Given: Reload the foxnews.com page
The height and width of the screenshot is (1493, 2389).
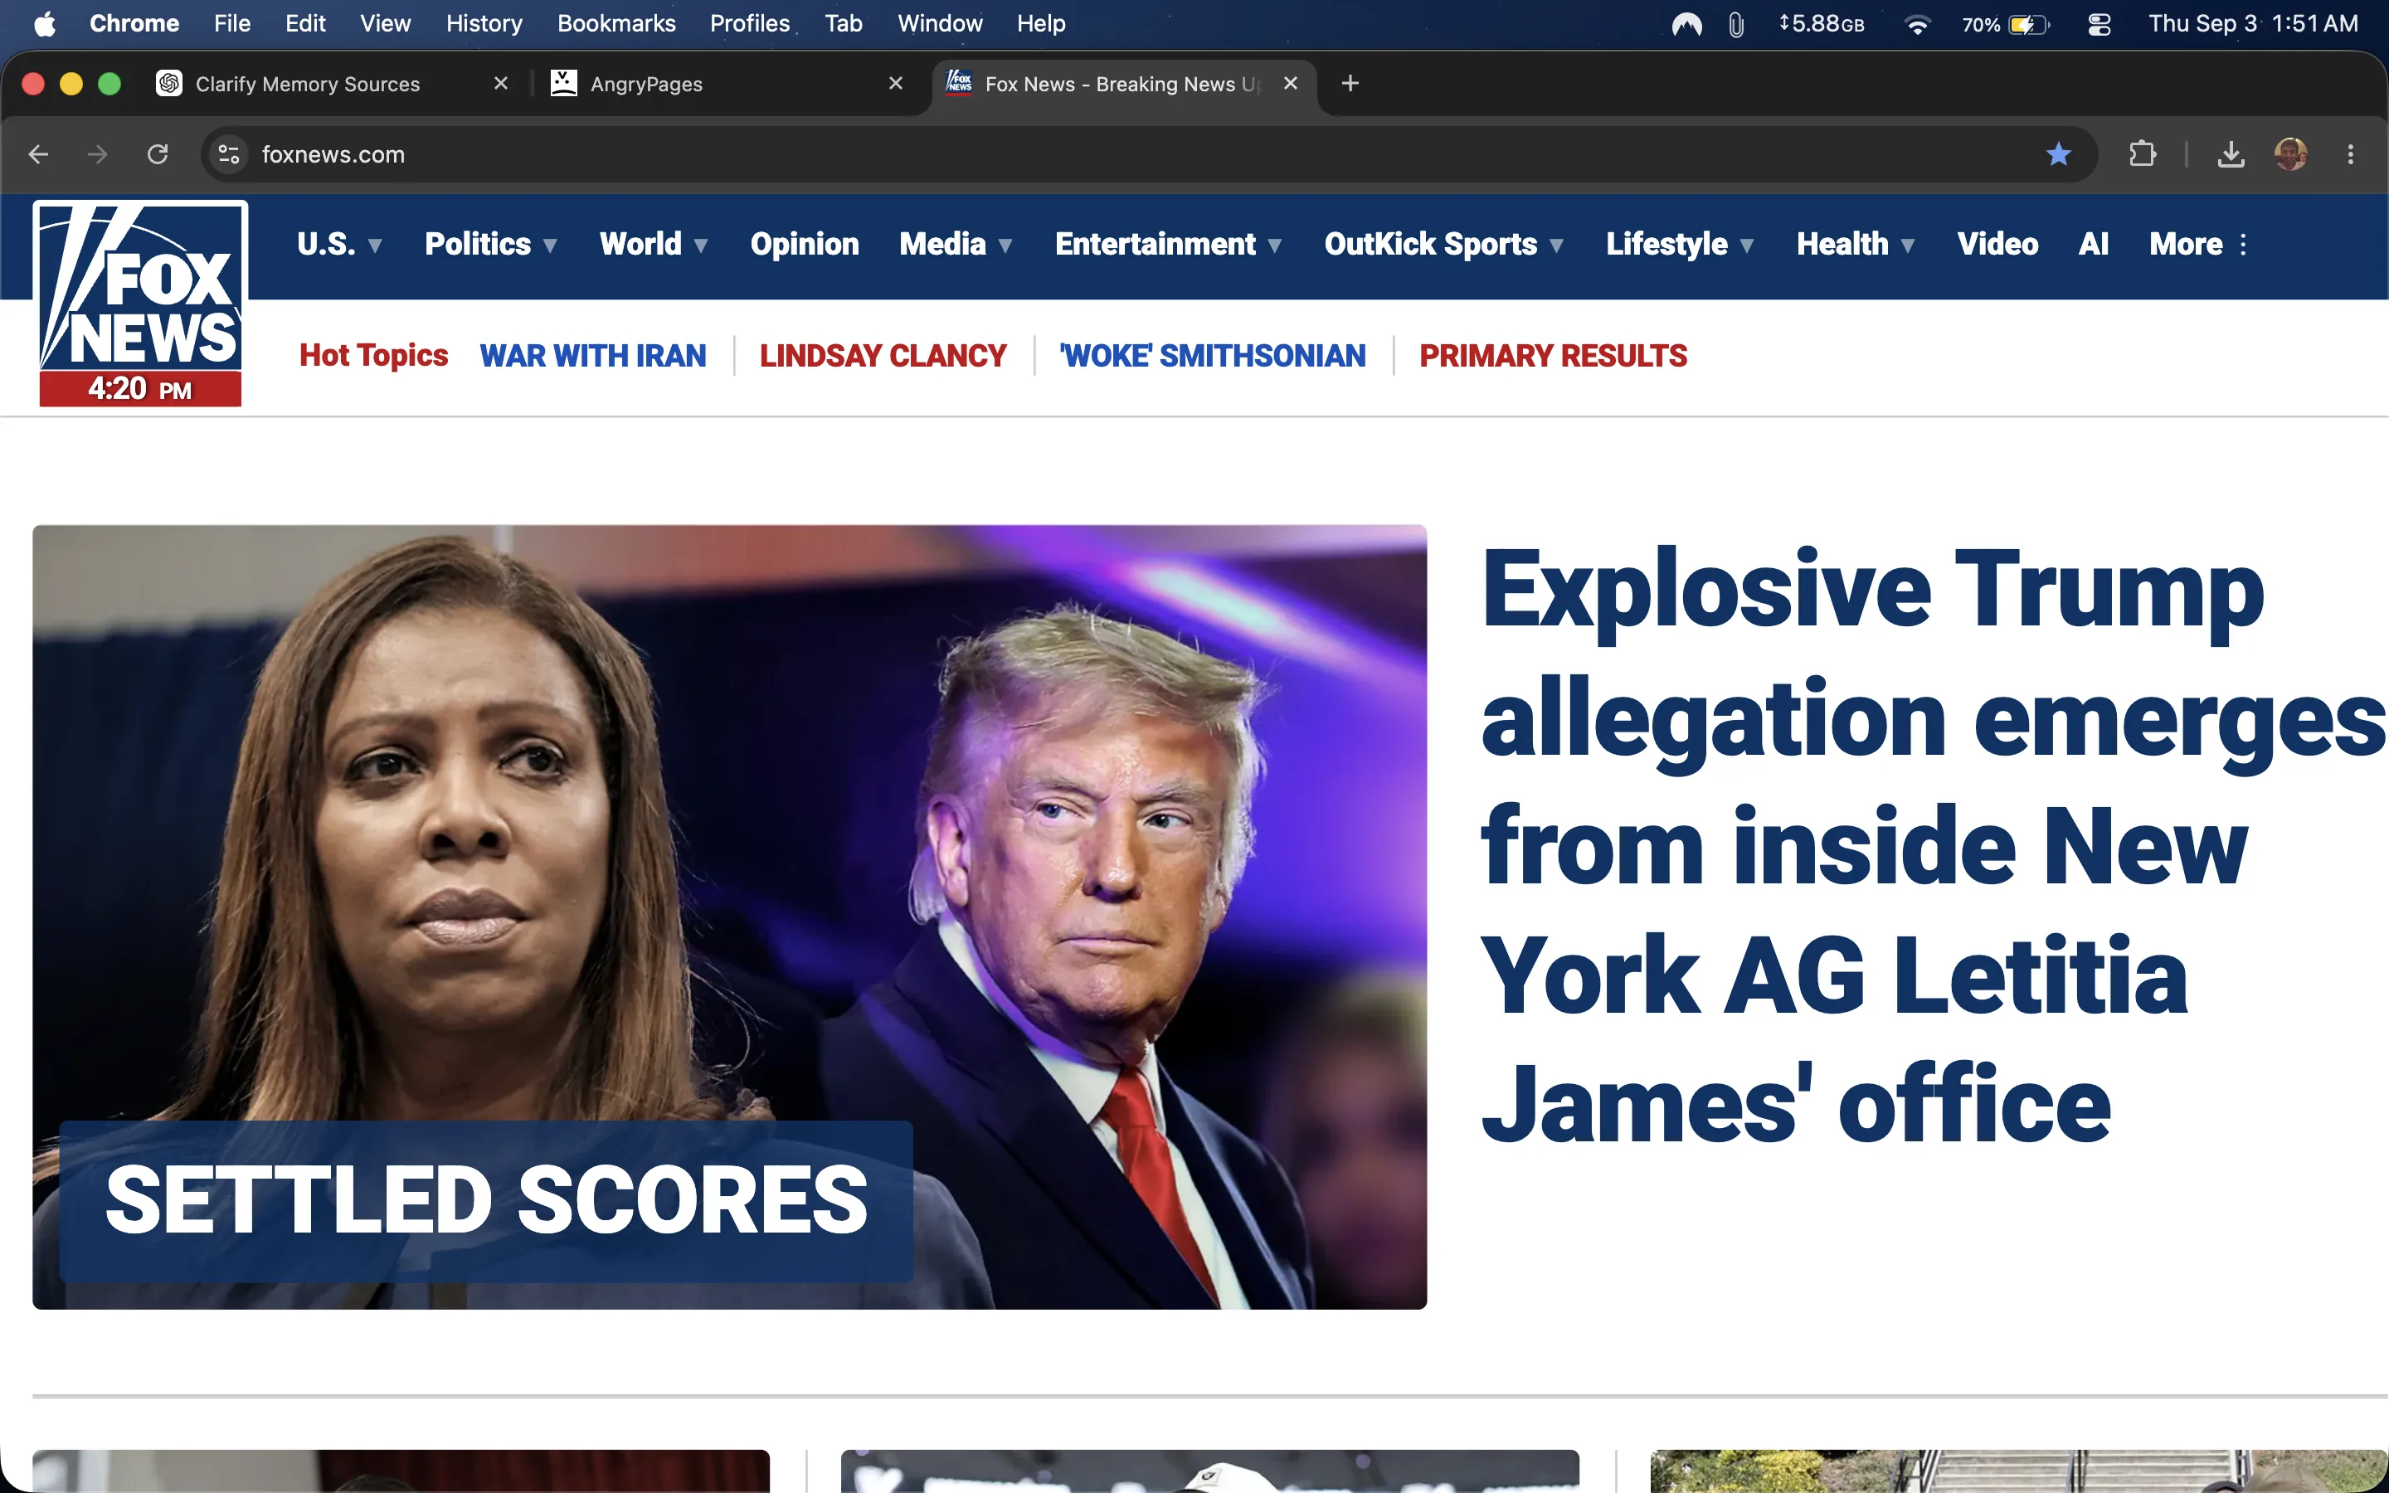Looking at the screenshot, I should coord(158,154).
